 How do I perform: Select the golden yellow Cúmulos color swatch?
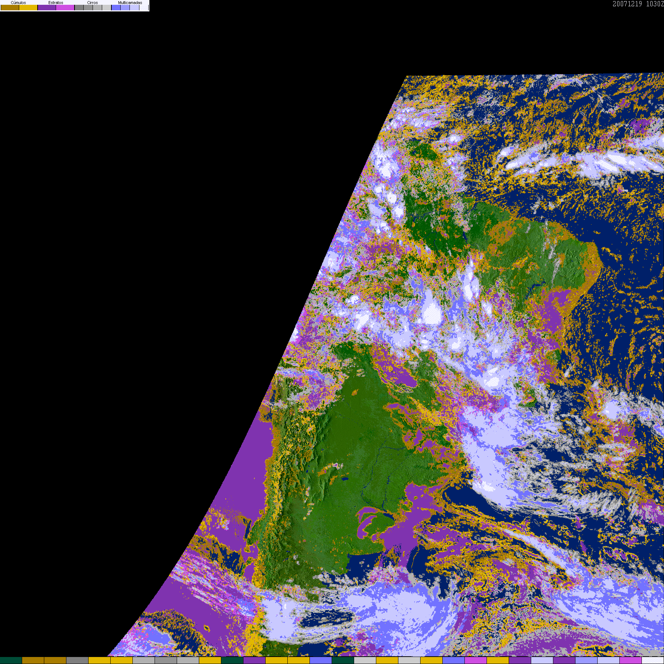[x=28, y=7]
